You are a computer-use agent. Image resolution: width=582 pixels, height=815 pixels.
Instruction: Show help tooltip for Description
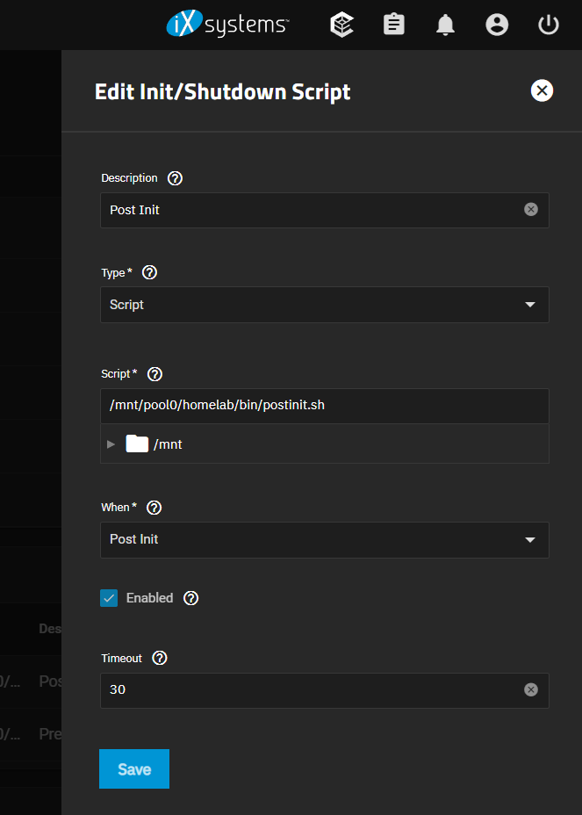pyautogui.click(x=175, y=178)
